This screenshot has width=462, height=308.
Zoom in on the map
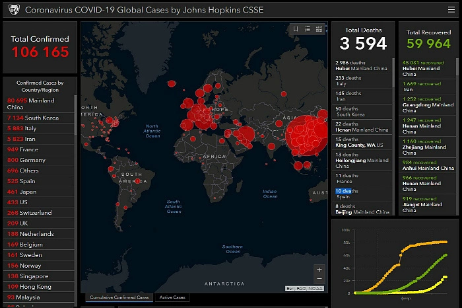click(x=319, y=270)
